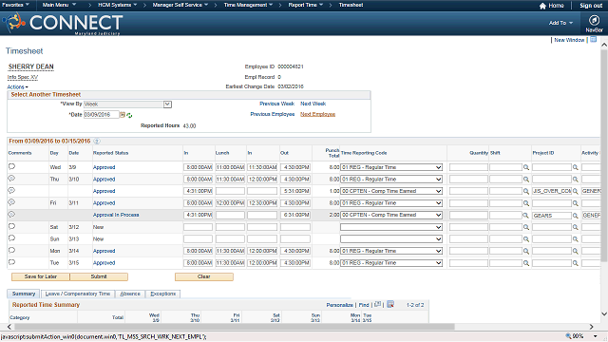Open comment bubble for Sat 3/12 row
This screenshot has height=342, width=608.
(11, 226)
